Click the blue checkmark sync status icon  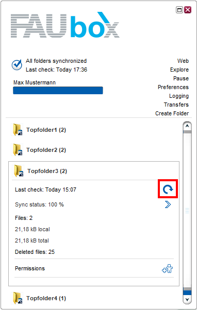(17, 65)
